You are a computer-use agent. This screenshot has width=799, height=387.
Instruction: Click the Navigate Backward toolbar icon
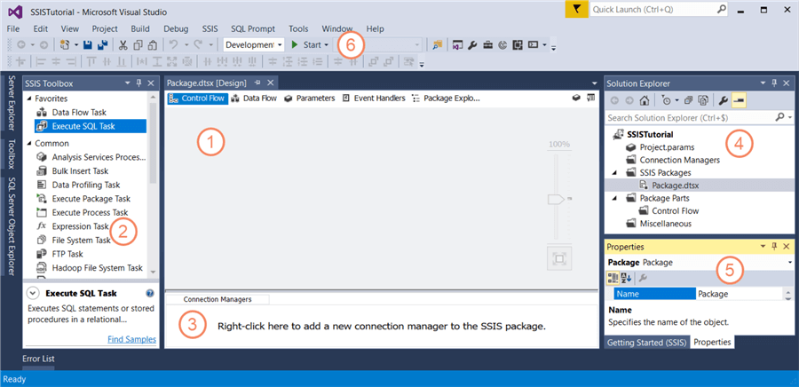[x=21, y=44]
